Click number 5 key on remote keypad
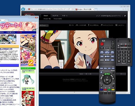Viewport: 135px width, 106px height. click(124, 55)
